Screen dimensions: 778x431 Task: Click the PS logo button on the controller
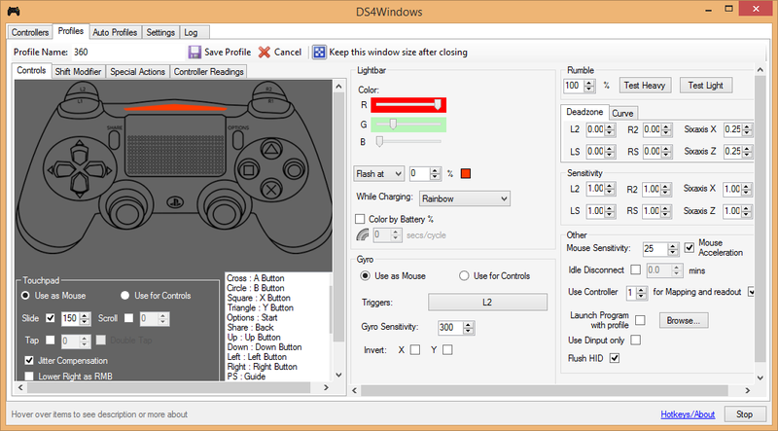pos(175,202)
